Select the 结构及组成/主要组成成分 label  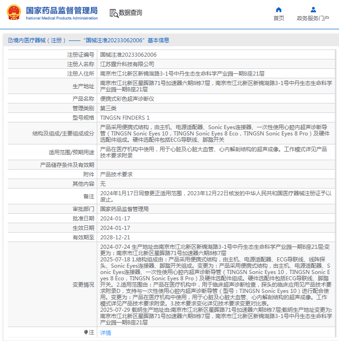63,134
